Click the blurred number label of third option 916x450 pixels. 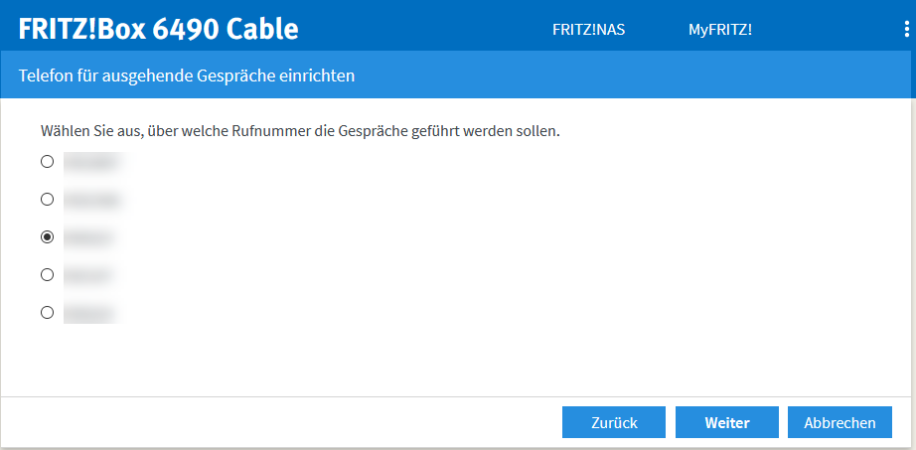click(x=89, y=237)
